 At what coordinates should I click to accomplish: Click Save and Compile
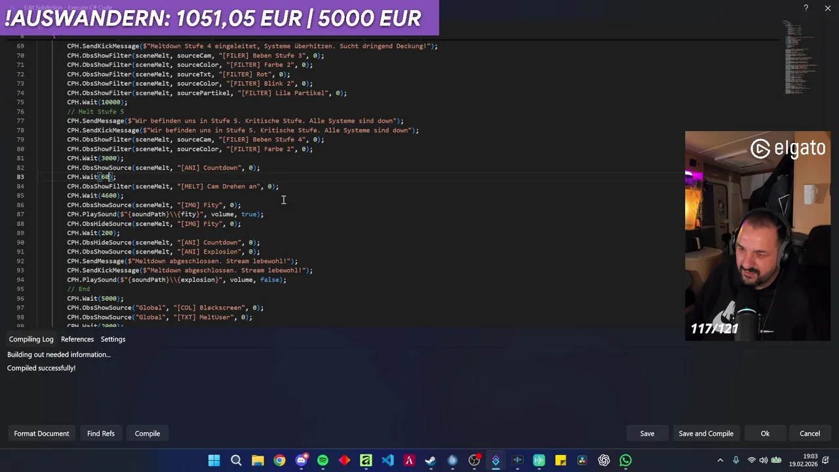pyautogui.click(x=706, y=433)
